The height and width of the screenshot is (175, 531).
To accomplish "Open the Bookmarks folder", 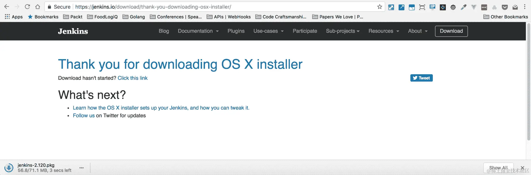I will pos(43,17).
